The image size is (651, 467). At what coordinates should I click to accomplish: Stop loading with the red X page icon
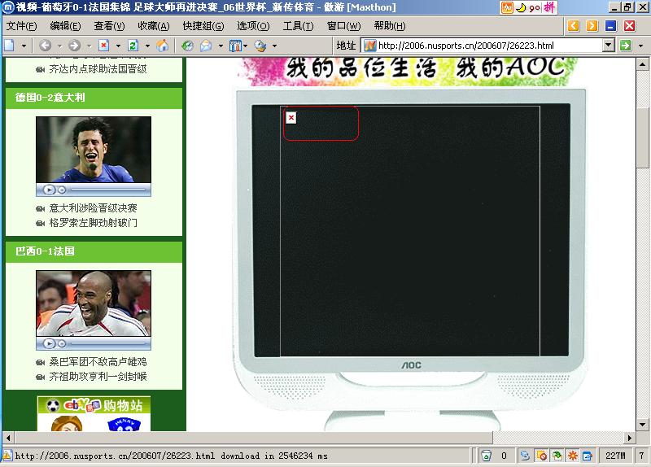pyautogui.click(x=103, y=46)
